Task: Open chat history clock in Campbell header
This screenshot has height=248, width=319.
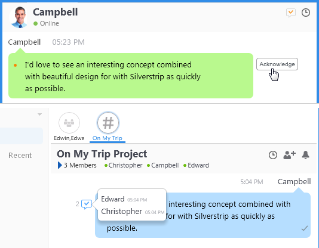Action: [x=306, y=13]
